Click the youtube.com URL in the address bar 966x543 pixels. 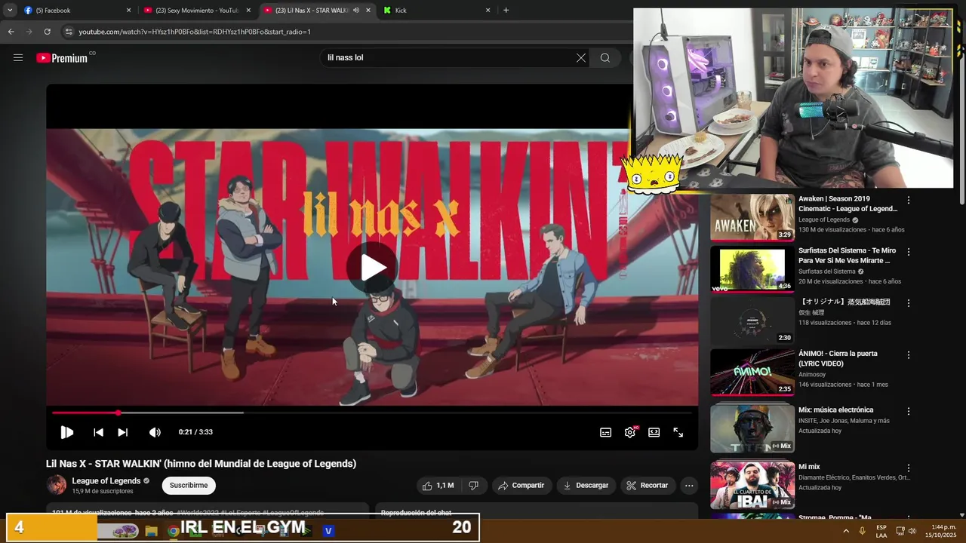195,32
